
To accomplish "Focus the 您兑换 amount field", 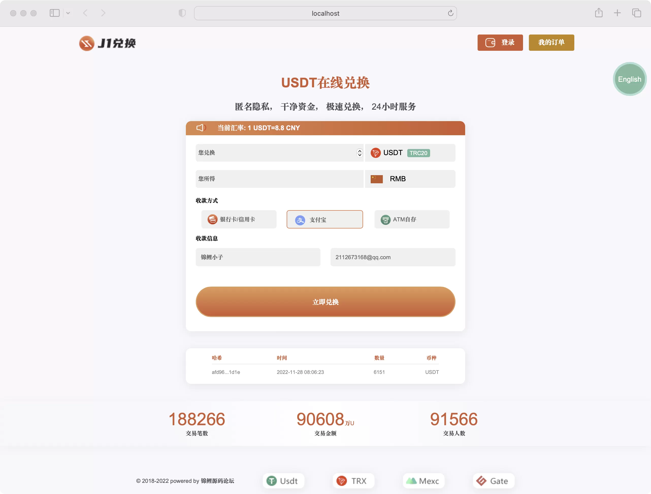I will 279,153.
